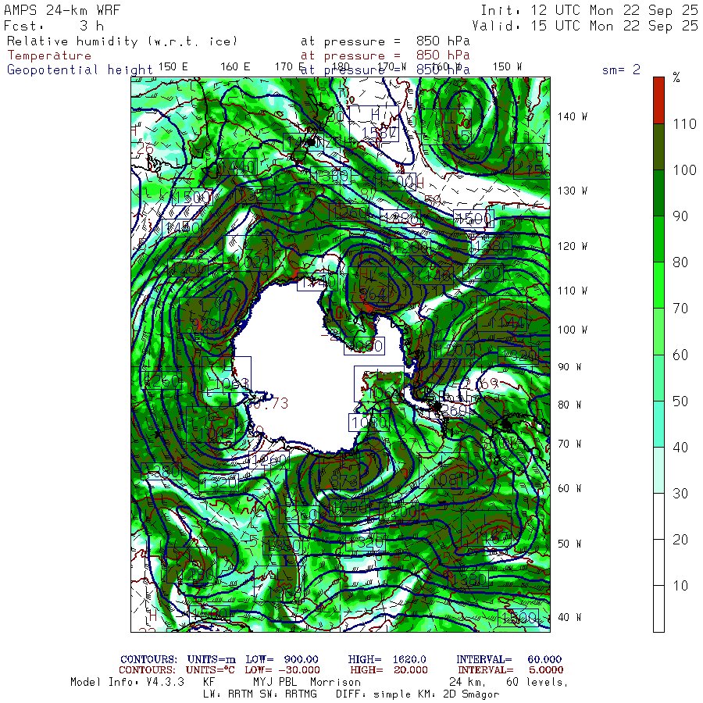The width and height of the screenshot is (703, 703).
Task: Click the blue 'Geopotential height' legend label
Action: (80, 70)
